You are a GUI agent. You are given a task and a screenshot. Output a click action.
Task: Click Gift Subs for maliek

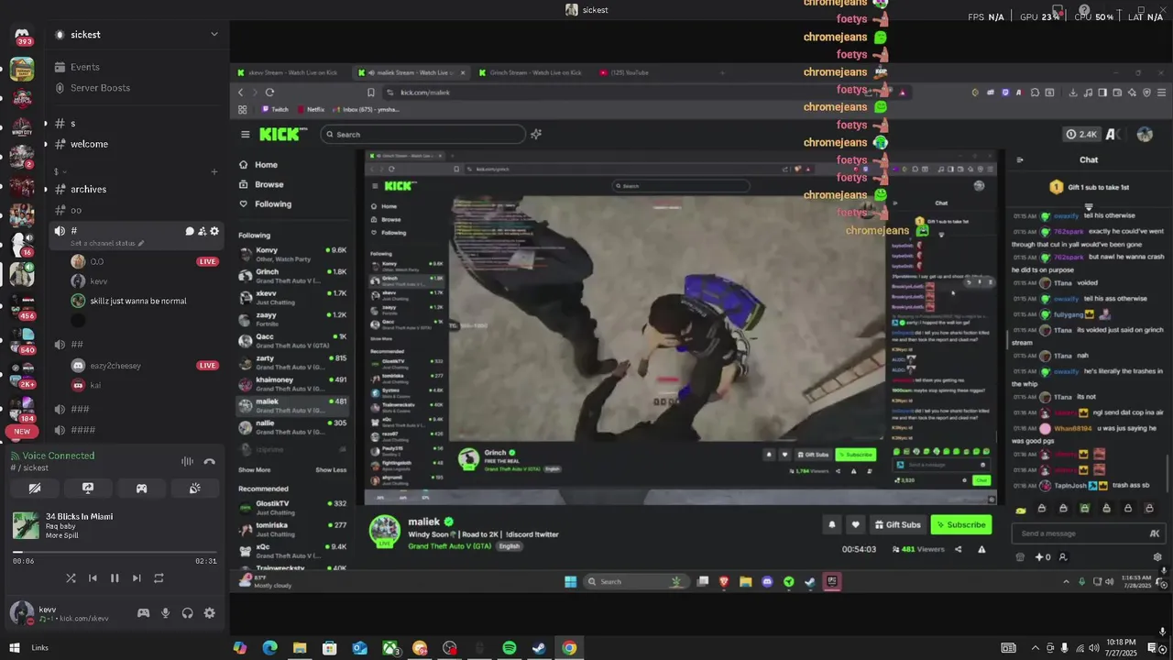[897, 525]
